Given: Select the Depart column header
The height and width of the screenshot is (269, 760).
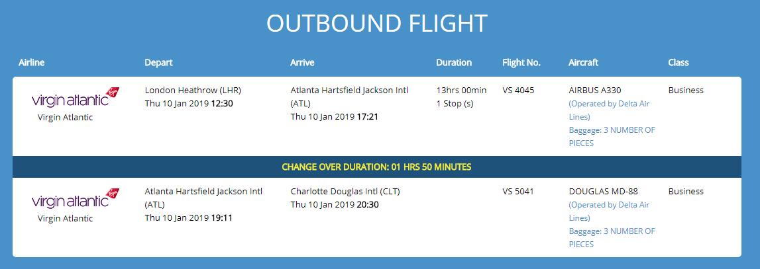Looking at the screenshot, I should (x=158, y=63).
